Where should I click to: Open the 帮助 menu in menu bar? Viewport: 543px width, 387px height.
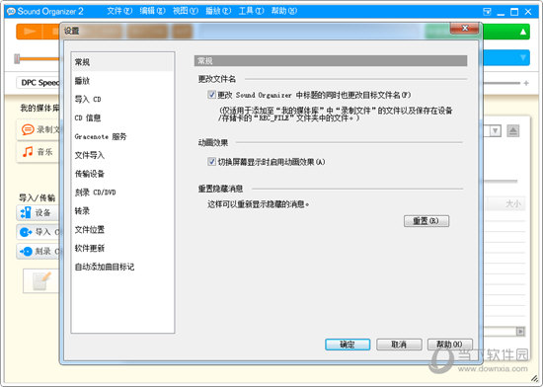(x=284, y=11)
